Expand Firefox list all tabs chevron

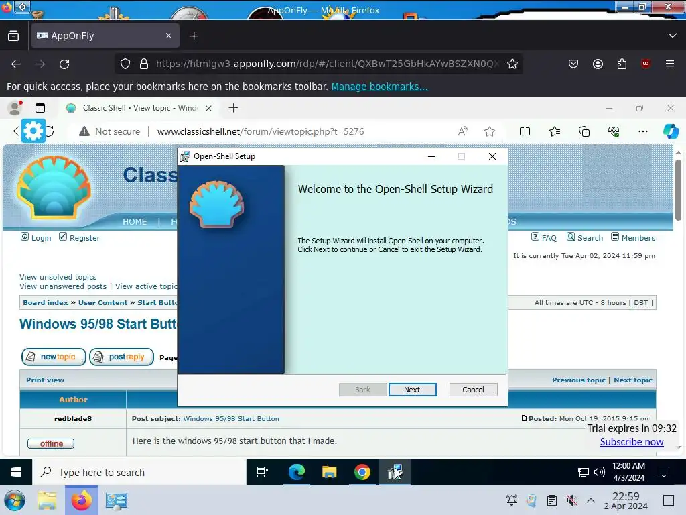click(673, 36)
